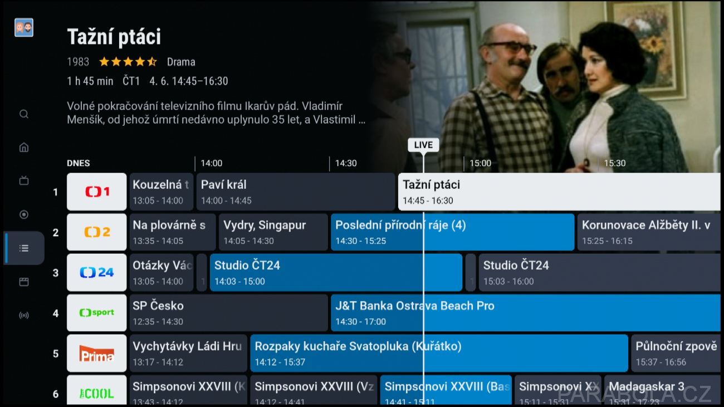Open the recordings circle icon in sidebar
The image size is (724, 407).
pos(24,214)
